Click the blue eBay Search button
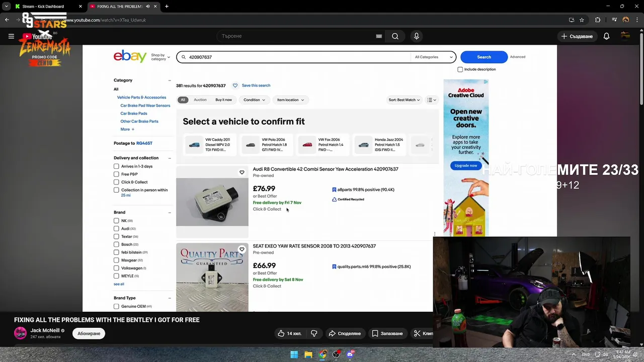 coord(484,57)
